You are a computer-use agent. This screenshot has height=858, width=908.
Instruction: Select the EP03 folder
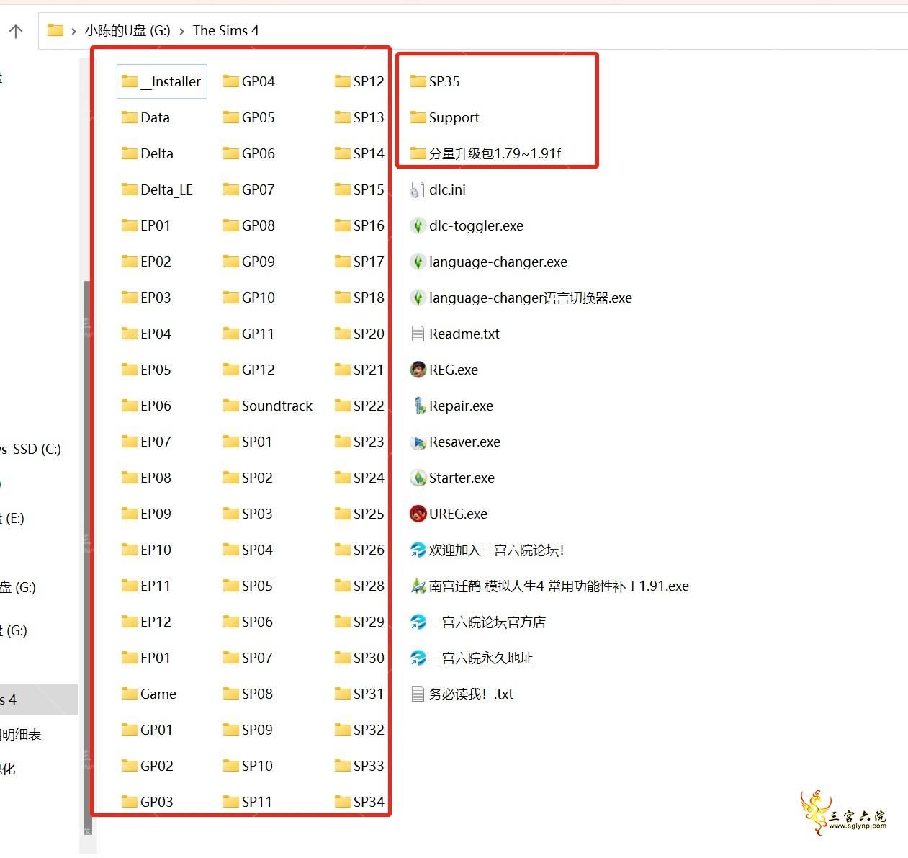coord(146,298)
